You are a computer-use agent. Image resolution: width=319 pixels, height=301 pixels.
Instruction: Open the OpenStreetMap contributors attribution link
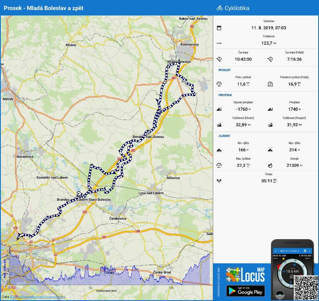click(x=38, y=297)
